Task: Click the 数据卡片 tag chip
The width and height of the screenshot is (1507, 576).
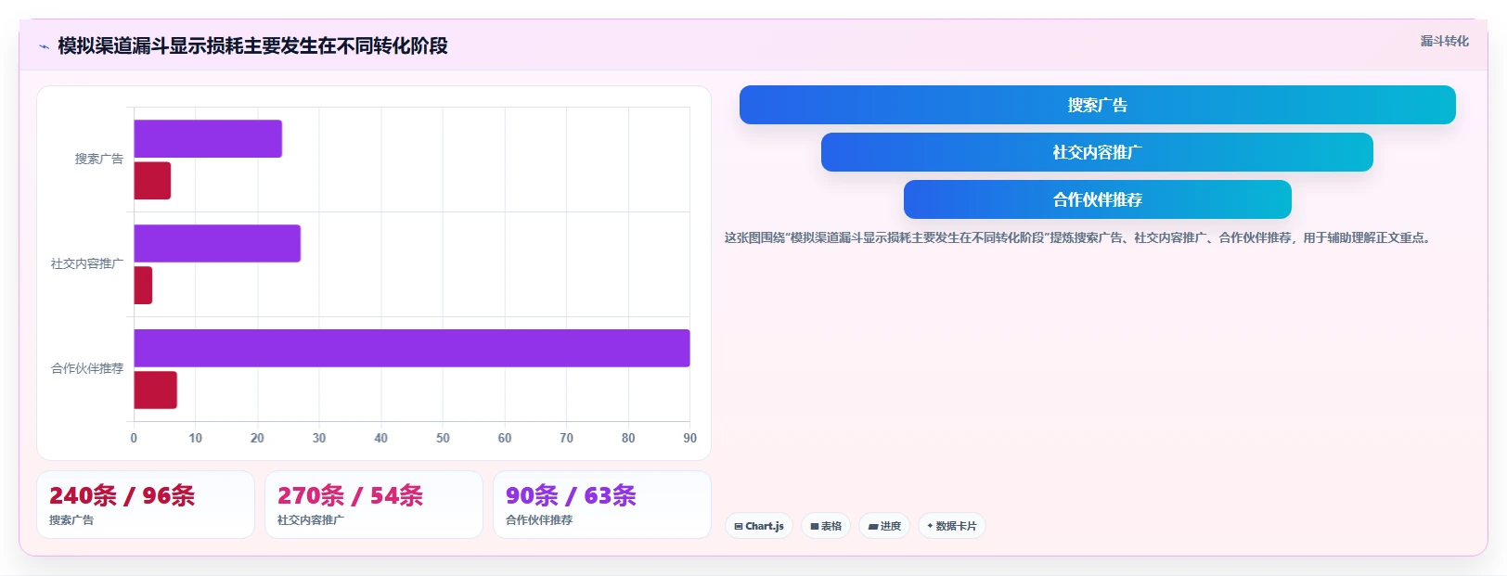Action: coord(951,526)
